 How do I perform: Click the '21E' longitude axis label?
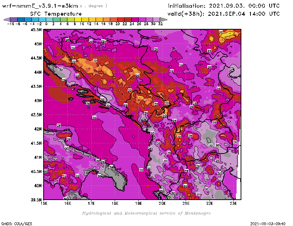pyautogui.click(x=186, y=203)
